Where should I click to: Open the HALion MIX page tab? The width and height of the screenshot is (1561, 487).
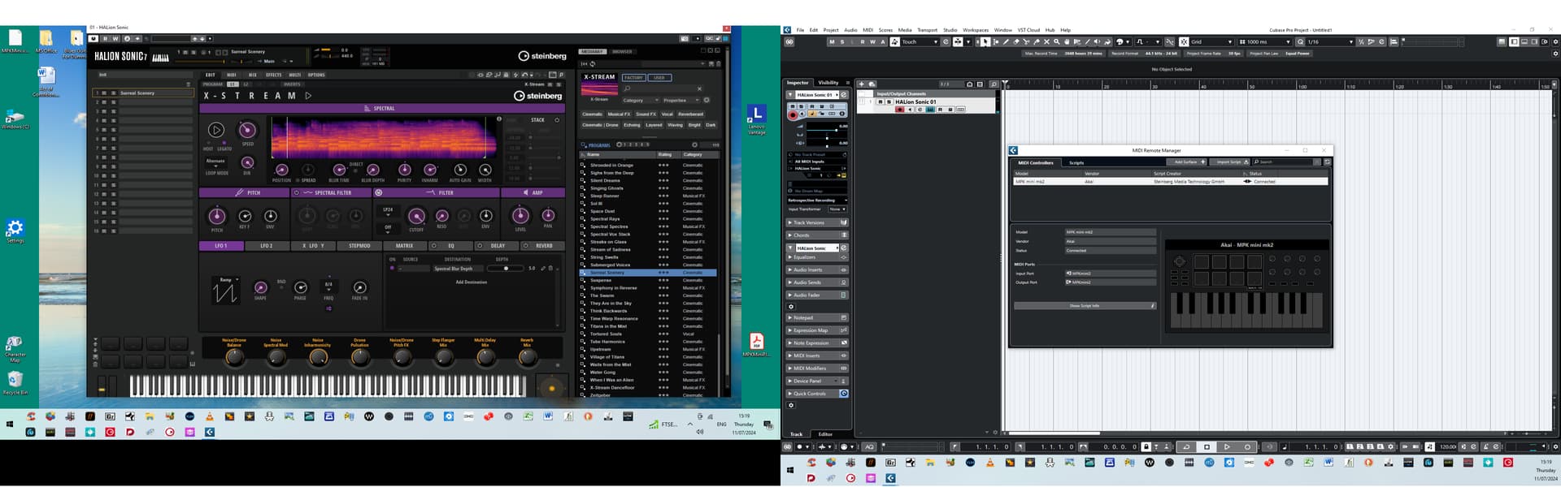tap(252, 75)
